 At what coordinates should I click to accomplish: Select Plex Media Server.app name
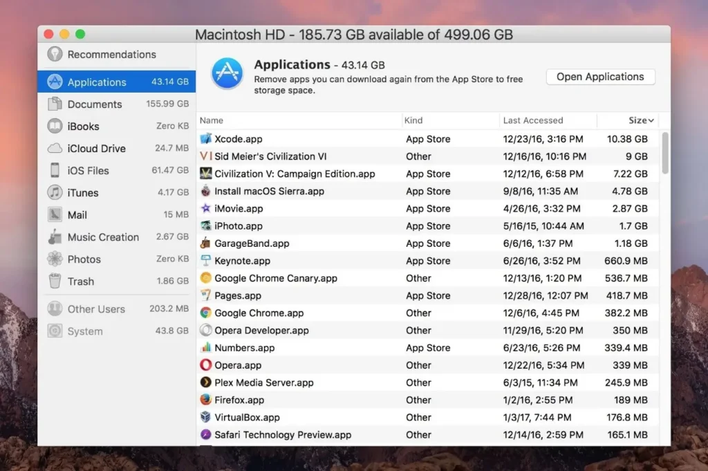[263, 382]
